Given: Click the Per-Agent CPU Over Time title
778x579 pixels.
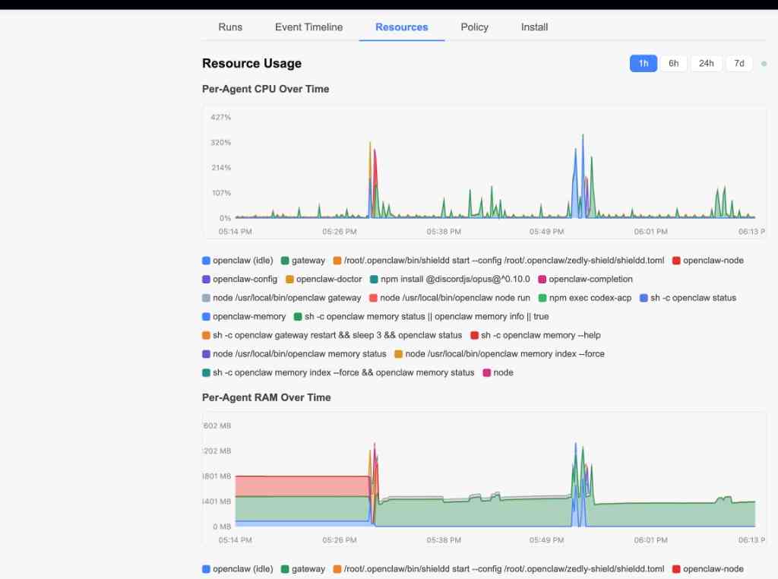Looking at the screenshot, I should pyautogui.click(x=265, y=90).
